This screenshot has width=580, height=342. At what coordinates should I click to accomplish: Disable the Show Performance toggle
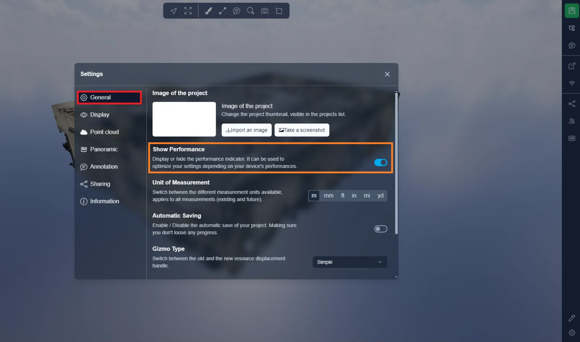point(380,163)
